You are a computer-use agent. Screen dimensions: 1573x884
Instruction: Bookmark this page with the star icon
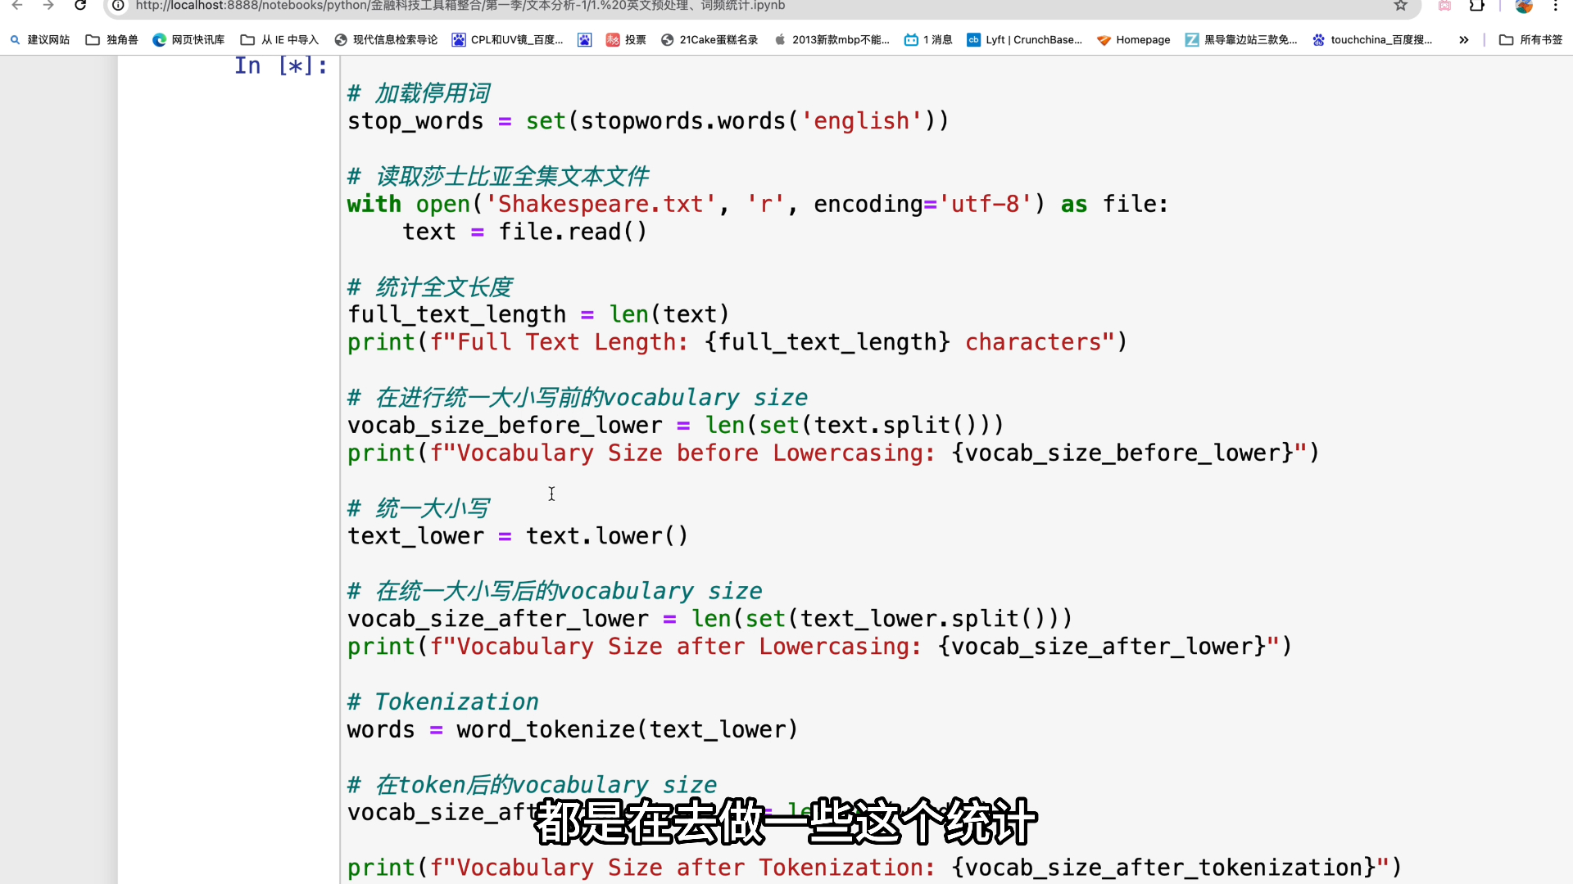pos(1401,6)
